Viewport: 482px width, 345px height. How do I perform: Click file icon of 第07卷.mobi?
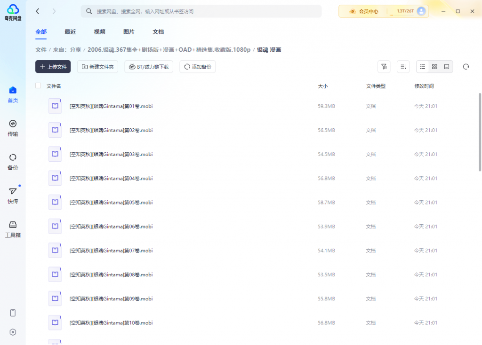(x=55, y=251)
